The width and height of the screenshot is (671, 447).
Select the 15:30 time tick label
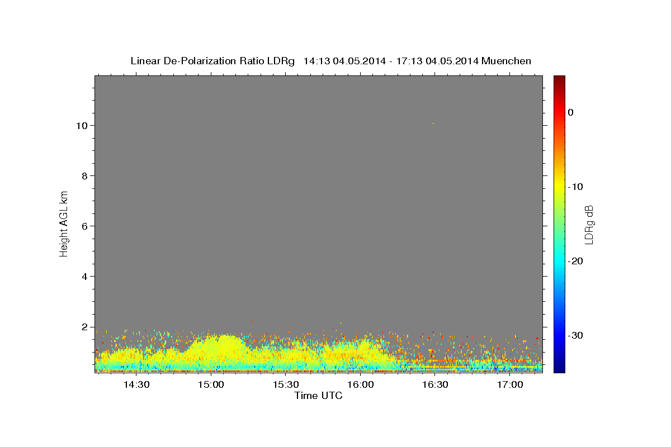point(286,384)
